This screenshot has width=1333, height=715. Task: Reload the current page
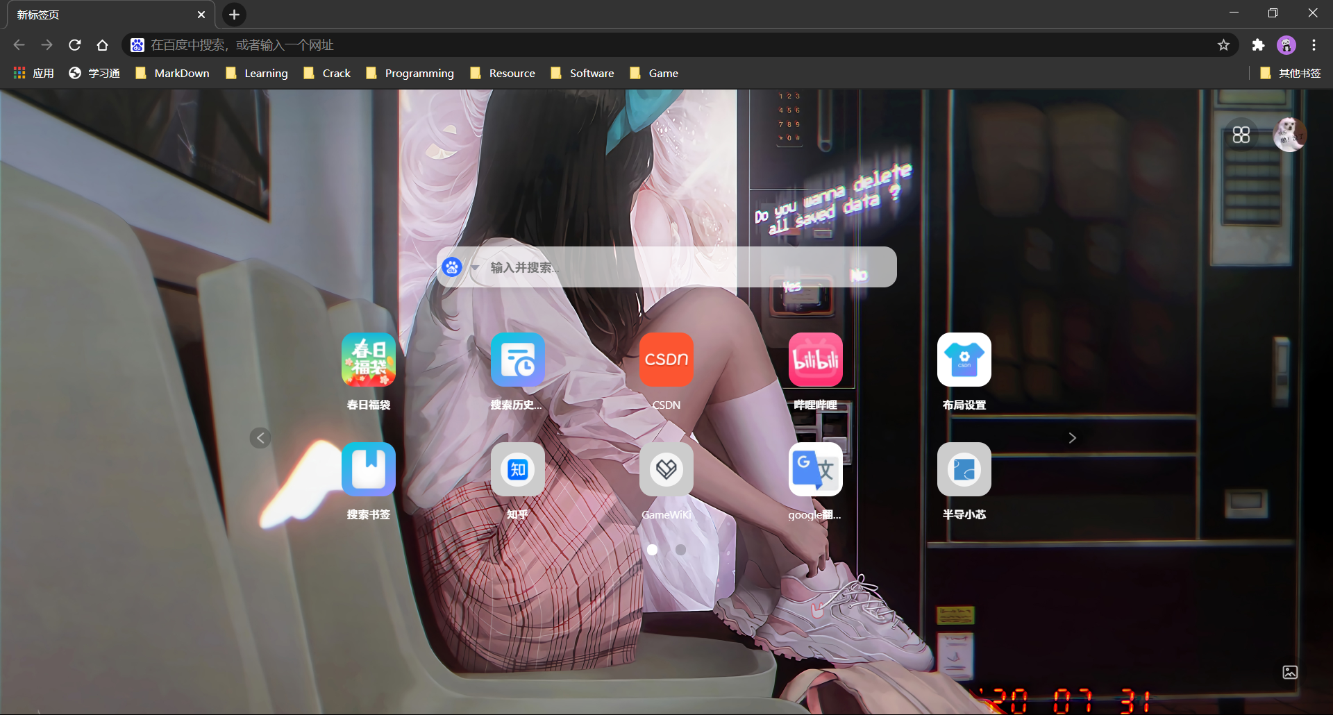(x=75, y=45)
